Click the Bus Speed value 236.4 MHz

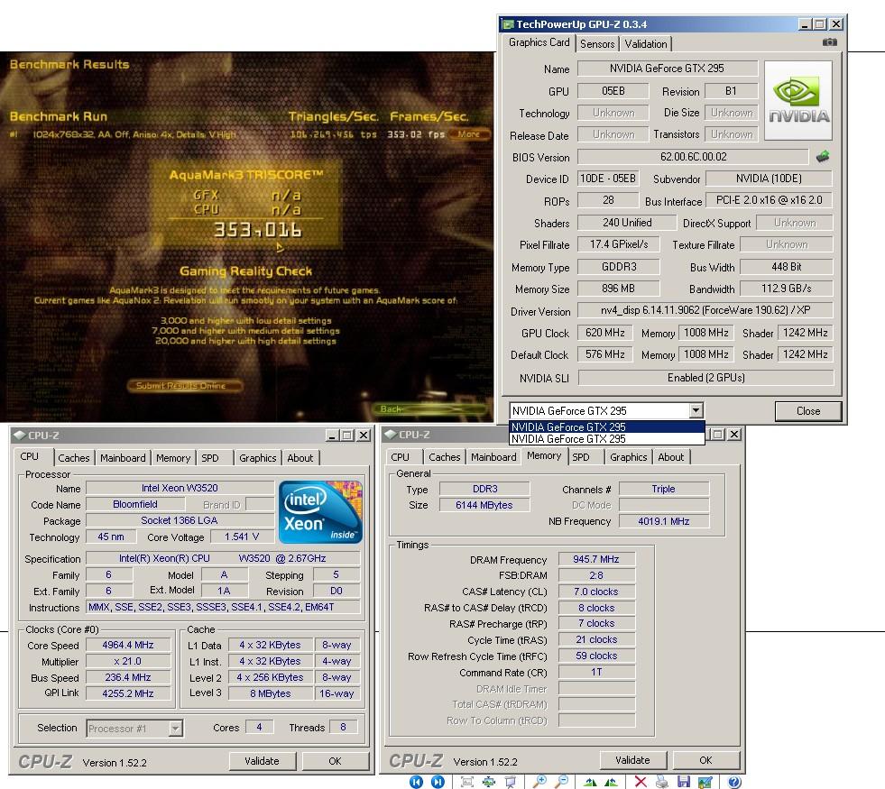pos(128,677)
